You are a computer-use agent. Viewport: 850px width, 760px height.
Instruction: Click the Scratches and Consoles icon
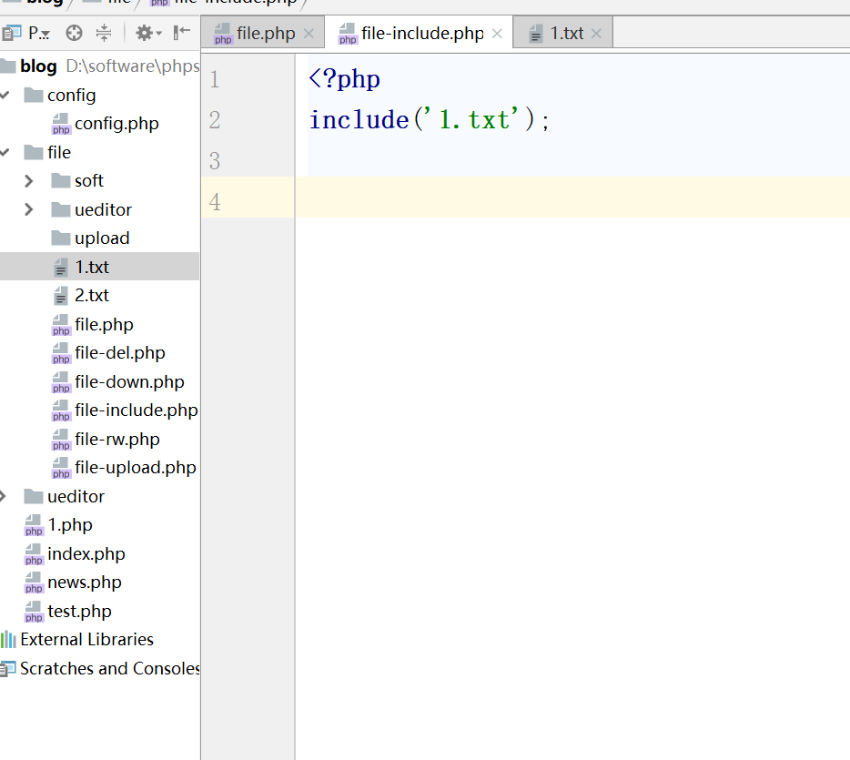tap(8, 669)
